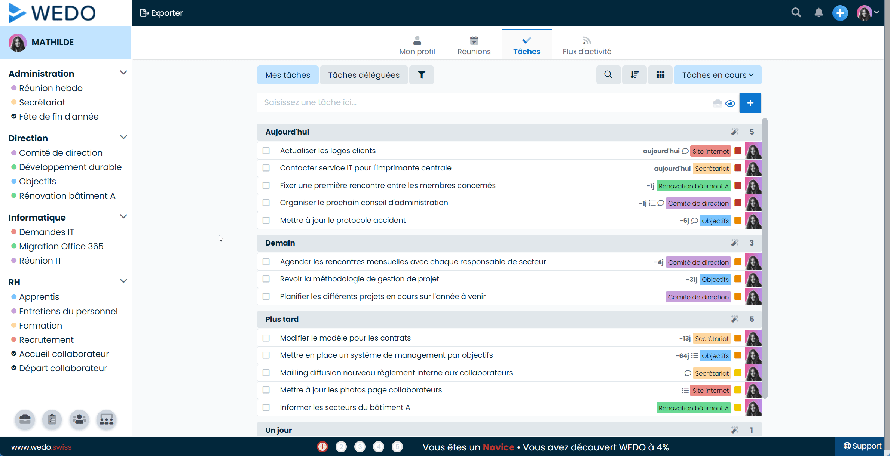Click the filter funnel icon
Viewport: 890px width, 456px height.
tap(421, 75)
